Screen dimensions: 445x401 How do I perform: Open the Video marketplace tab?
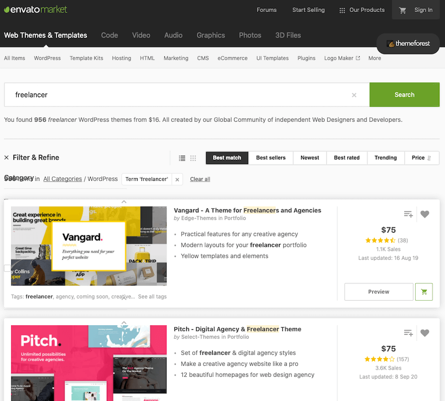pyautogui.click(x=141, y=36)
